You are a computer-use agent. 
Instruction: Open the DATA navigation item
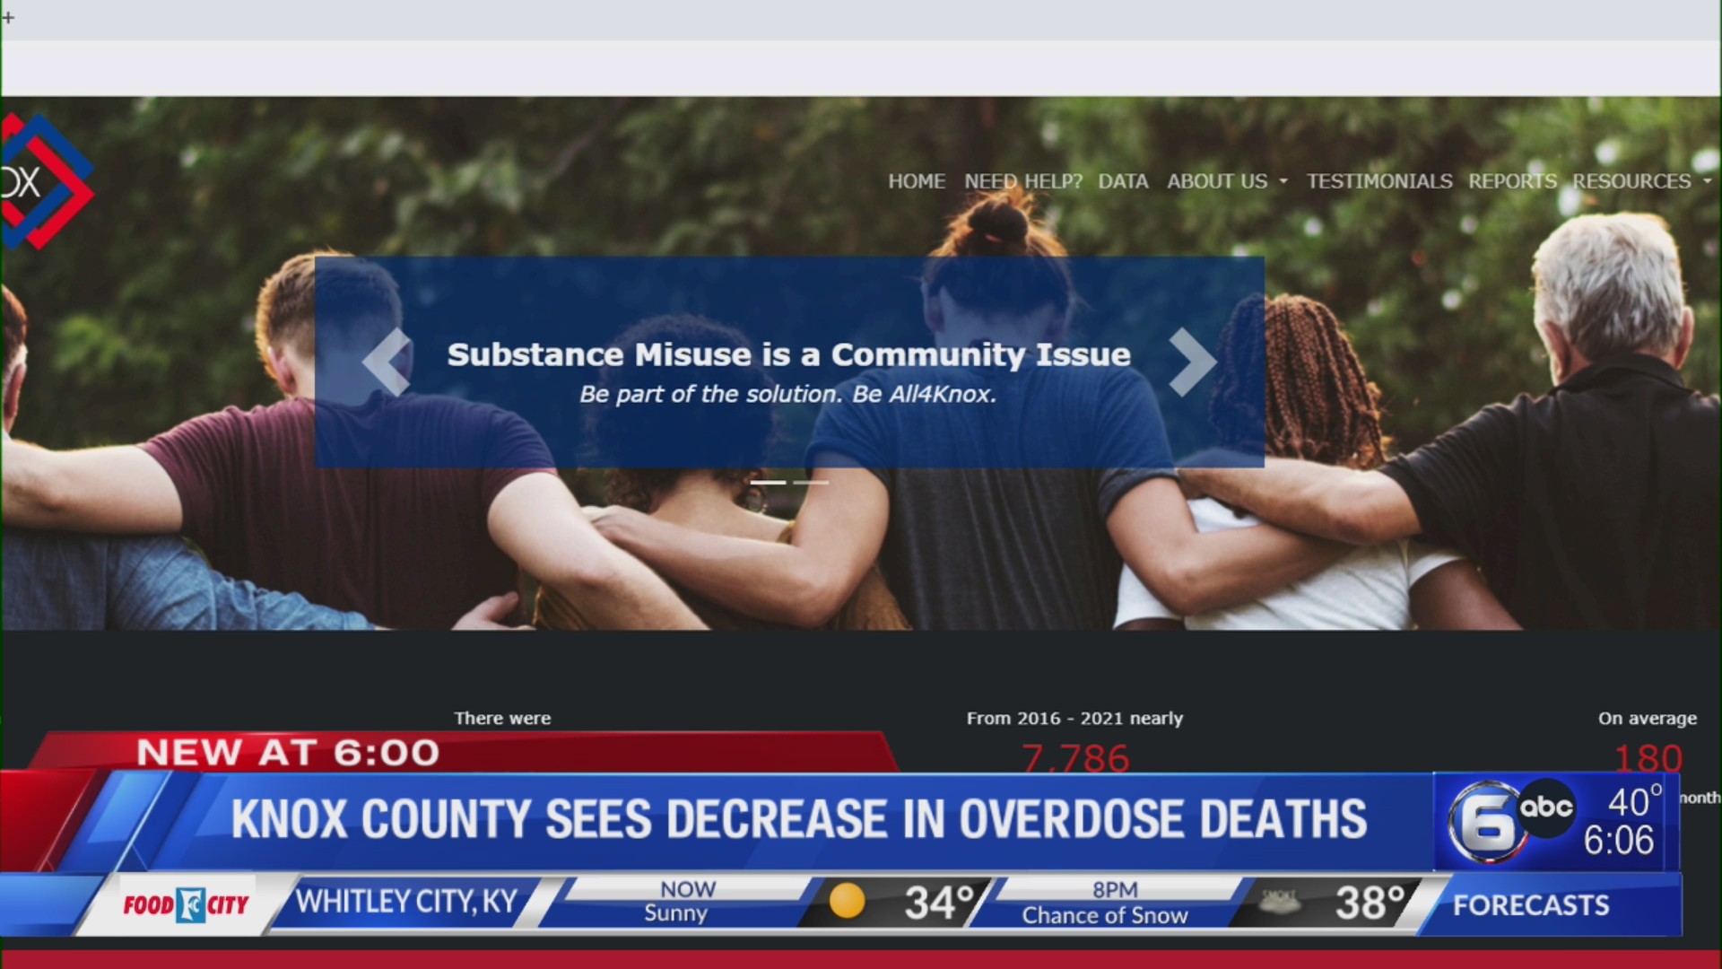(1124, 181)
